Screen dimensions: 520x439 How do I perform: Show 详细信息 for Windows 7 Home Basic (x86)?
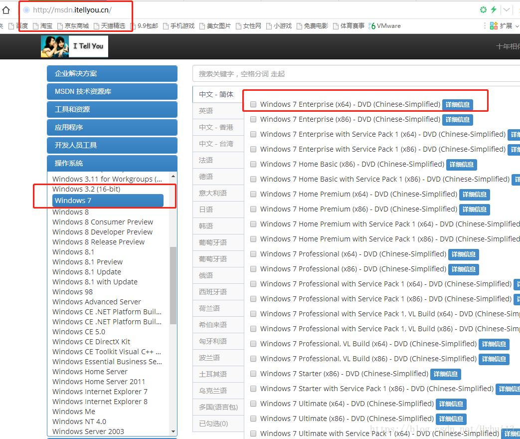click(x=462, y=164)
